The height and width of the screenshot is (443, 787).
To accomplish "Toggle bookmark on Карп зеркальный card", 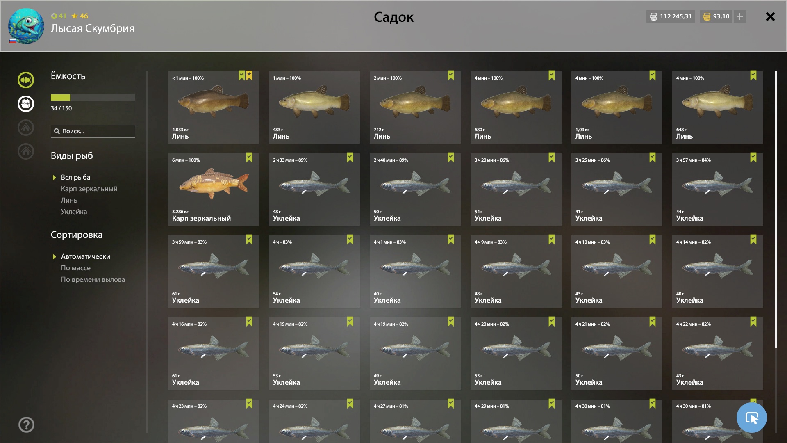I will click(249, 158).
